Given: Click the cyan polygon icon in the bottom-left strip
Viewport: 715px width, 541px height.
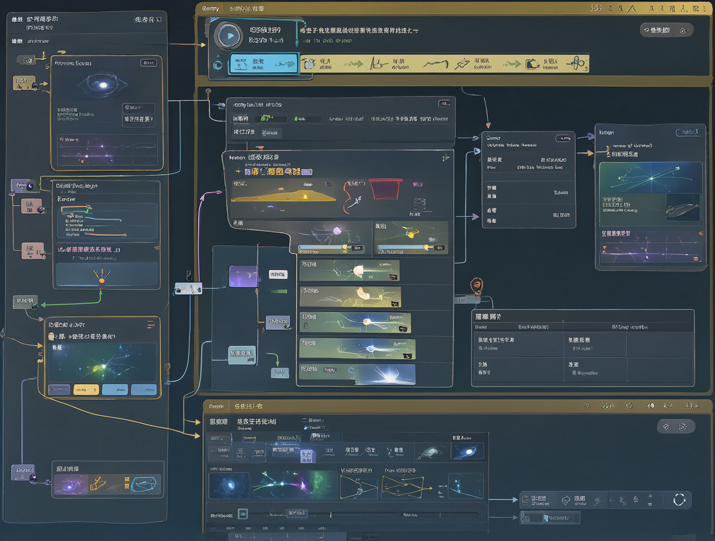Looking at the screenshot, I should click(x=144, y=484).
